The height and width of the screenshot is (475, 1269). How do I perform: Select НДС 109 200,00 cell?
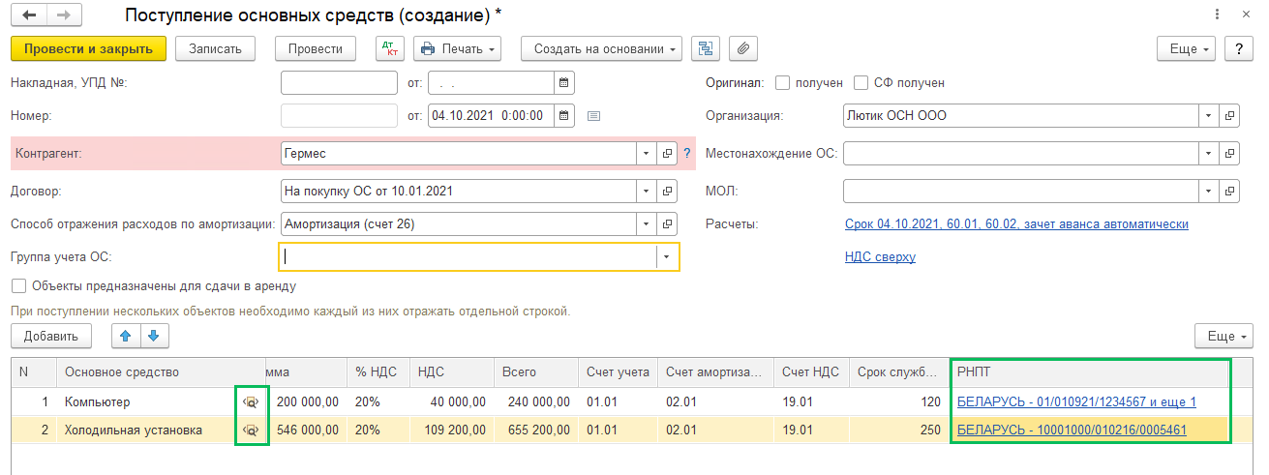click(x=452, y=430)
